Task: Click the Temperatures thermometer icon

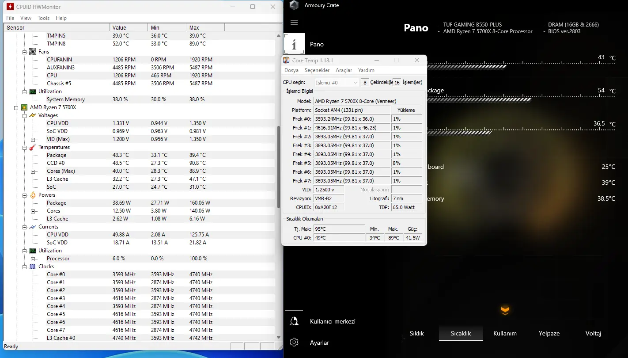Action: click(33, 147)
